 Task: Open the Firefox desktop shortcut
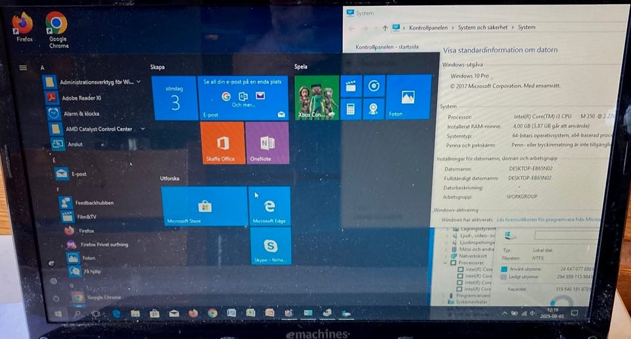[x=23, y=27]
